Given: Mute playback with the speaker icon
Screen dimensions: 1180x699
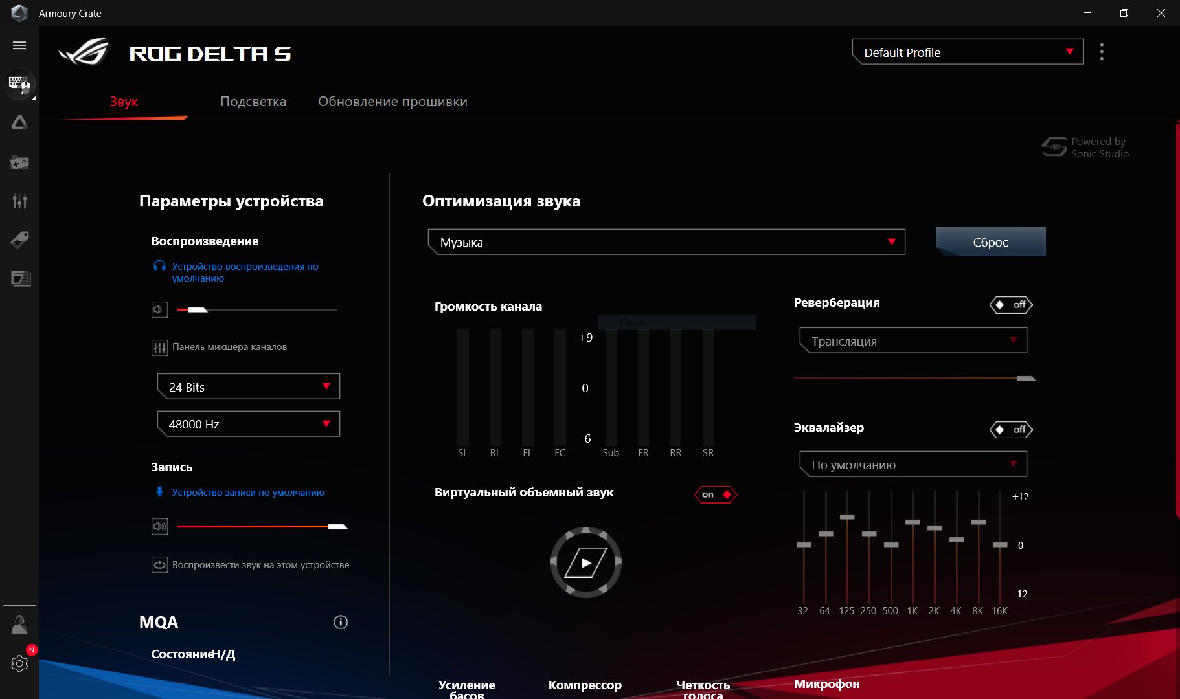Looking at the screenshot, I should click(x=159, y=309).
